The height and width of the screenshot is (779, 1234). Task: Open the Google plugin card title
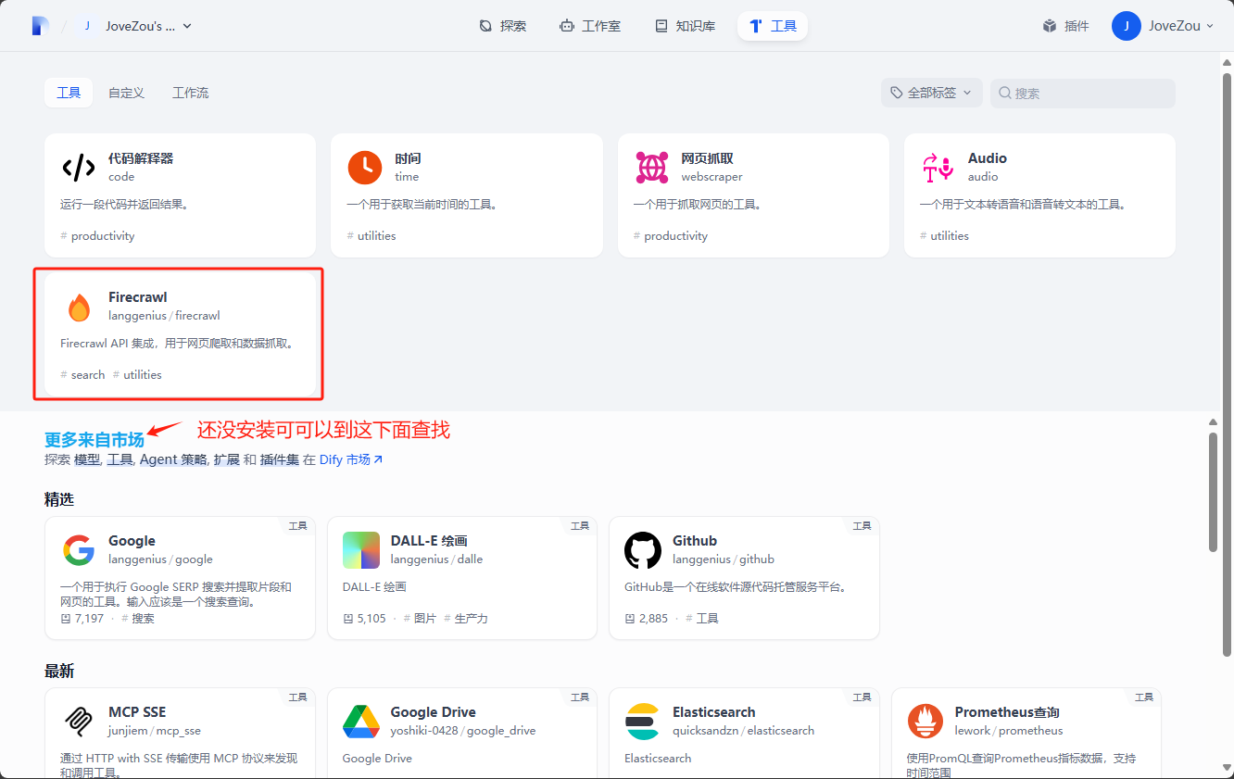pos(132,541)
